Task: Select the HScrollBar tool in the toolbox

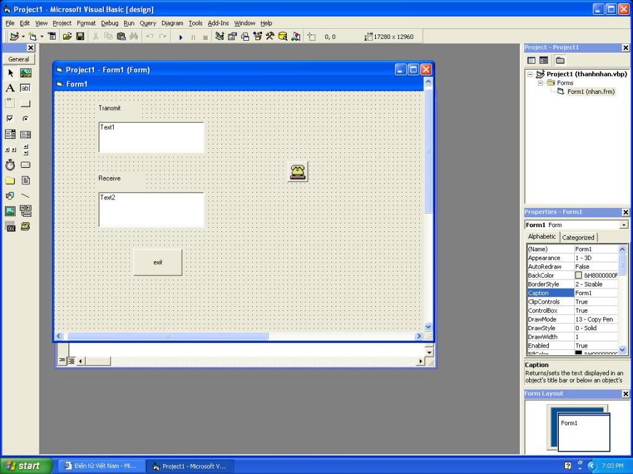Action: (x=11, y=149)
